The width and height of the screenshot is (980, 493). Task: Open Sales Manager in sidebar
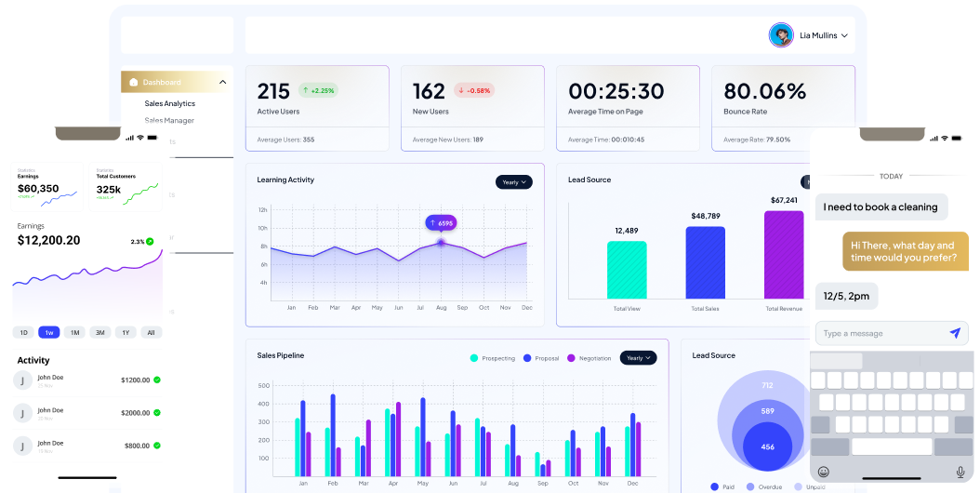(x=168, y=120)
